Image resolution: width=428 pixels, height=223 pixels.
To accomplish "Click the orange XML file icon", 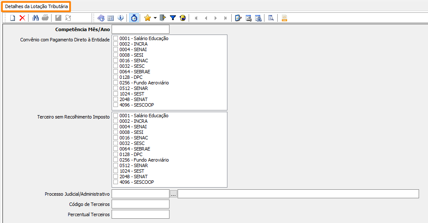I will [x=284, y=18].
